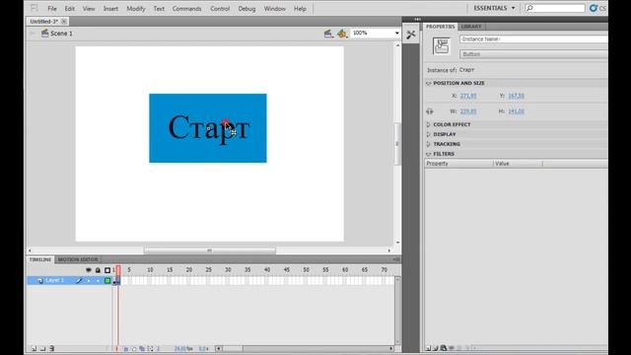631x355 pixels.
Task: Open the Commands menu
Action: (x=186, y=9)
